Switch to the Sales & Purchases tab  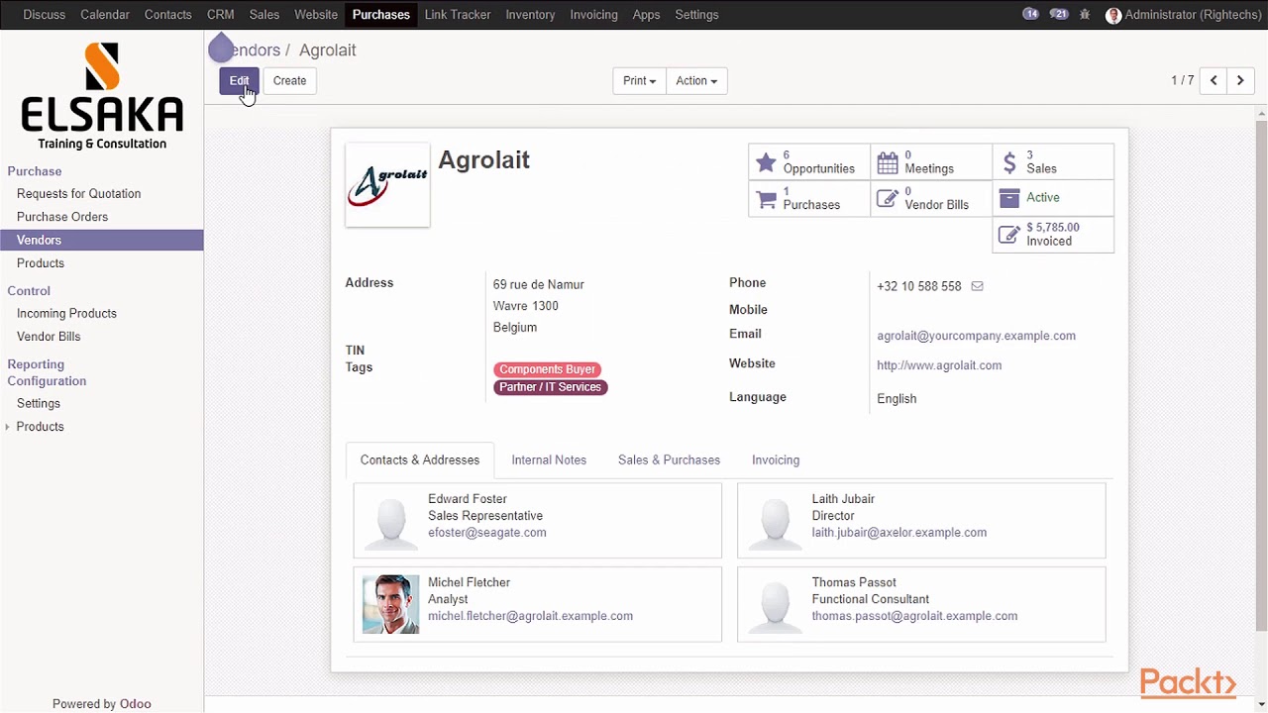669,460
